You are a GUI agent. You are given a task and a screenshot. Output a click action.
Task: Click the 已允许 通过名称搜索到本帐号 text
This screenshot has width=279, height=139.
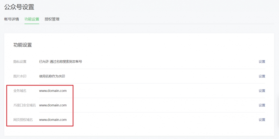click(x=61, y=62)
